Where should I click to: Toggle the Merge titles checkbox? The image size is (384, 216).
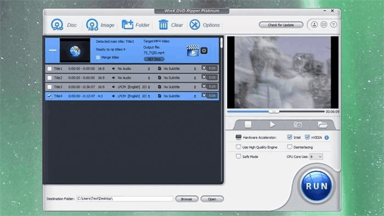pyautogui.click(x=98, y=58)
